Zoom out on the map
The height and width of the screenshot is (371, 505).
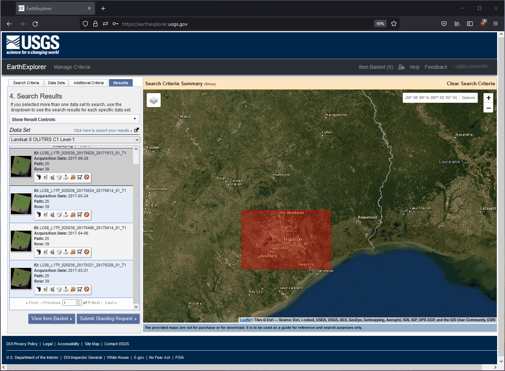click(489, 108)
